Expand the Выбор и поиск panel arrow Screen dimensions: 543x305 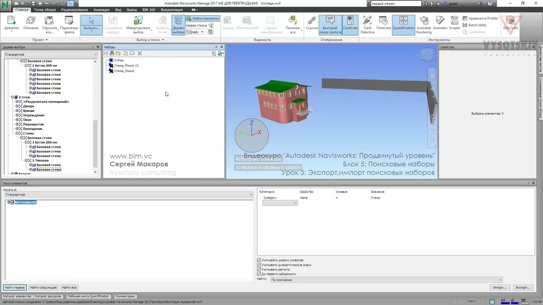tap(162, 40)
